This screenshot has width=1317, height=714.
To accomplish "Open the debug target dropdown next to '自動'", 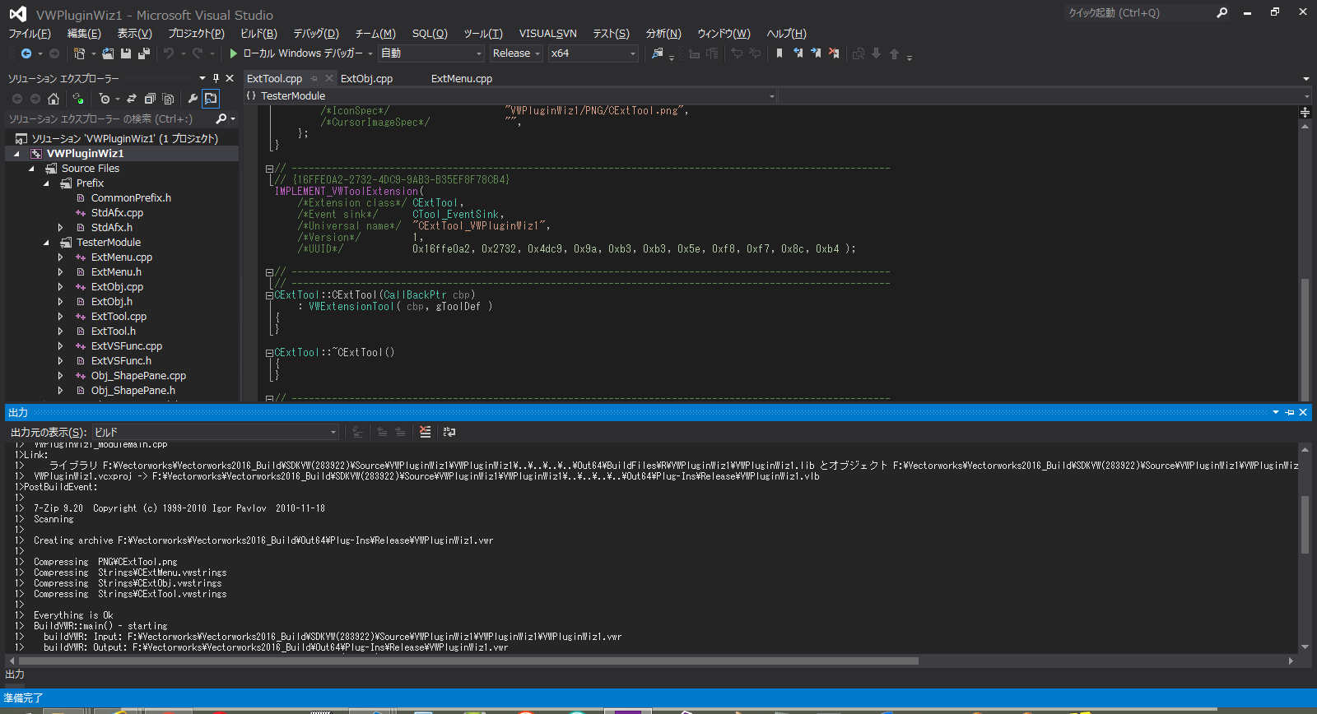I will click(479, 53).
